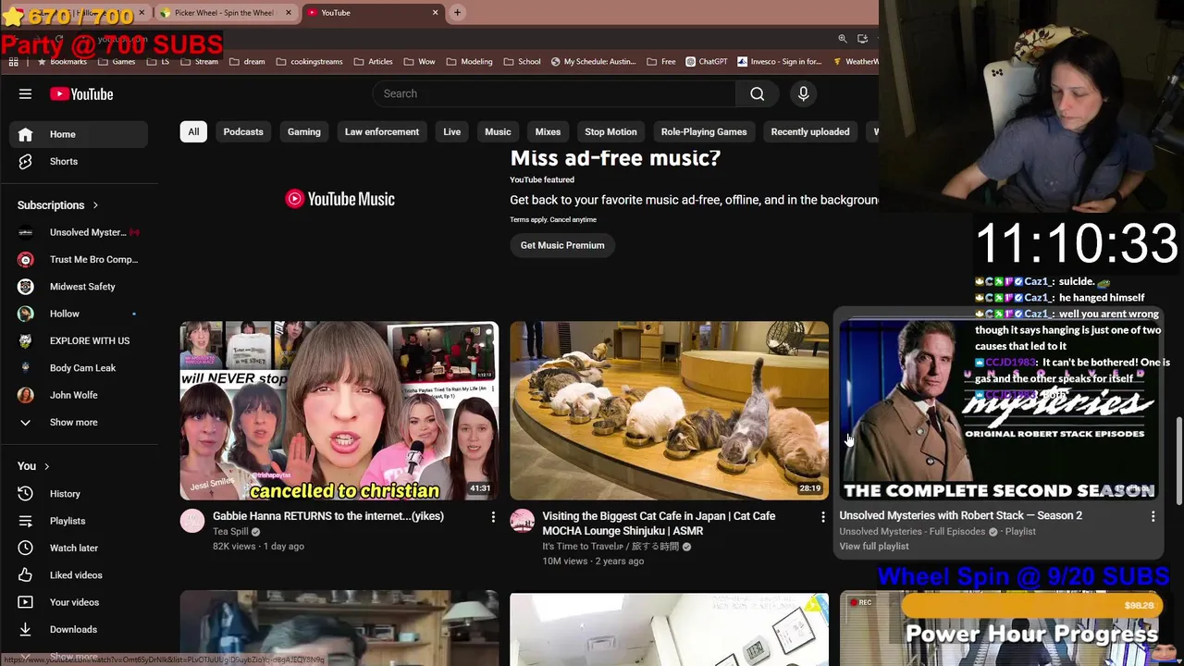Open Playlists in the sidebar
The width and height of the screenshot is (1184, 666).
pyautogui.click(x=79, y=521)
